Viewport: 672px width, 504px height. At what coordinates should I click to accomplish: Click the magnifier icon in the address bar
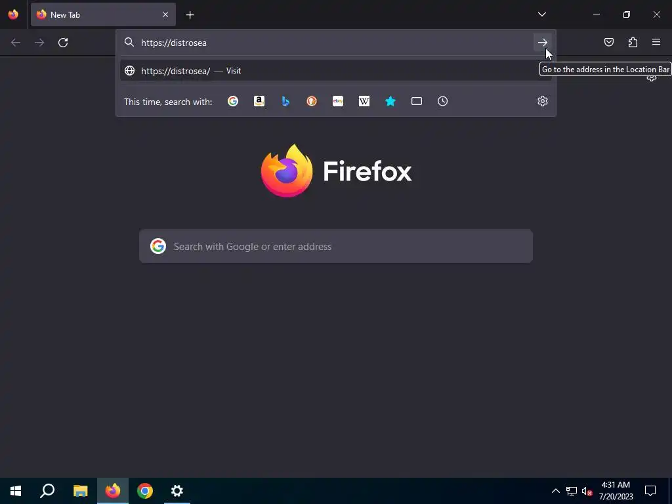tap(129, 42)
